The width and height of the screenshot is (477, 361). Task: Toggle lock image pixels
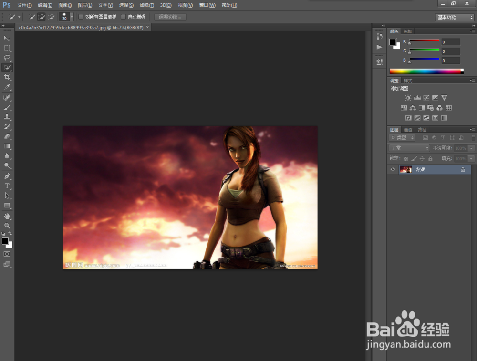414,159
